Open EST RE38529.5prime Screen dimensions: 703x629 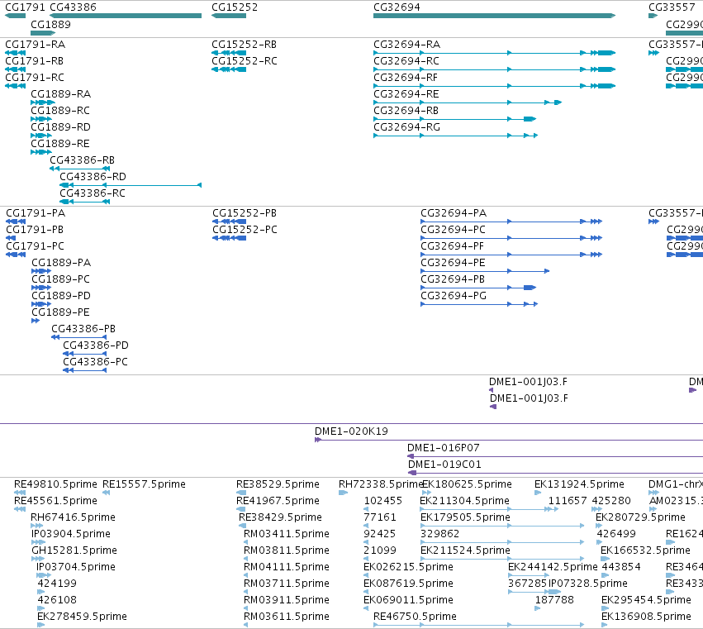(241, 493)
